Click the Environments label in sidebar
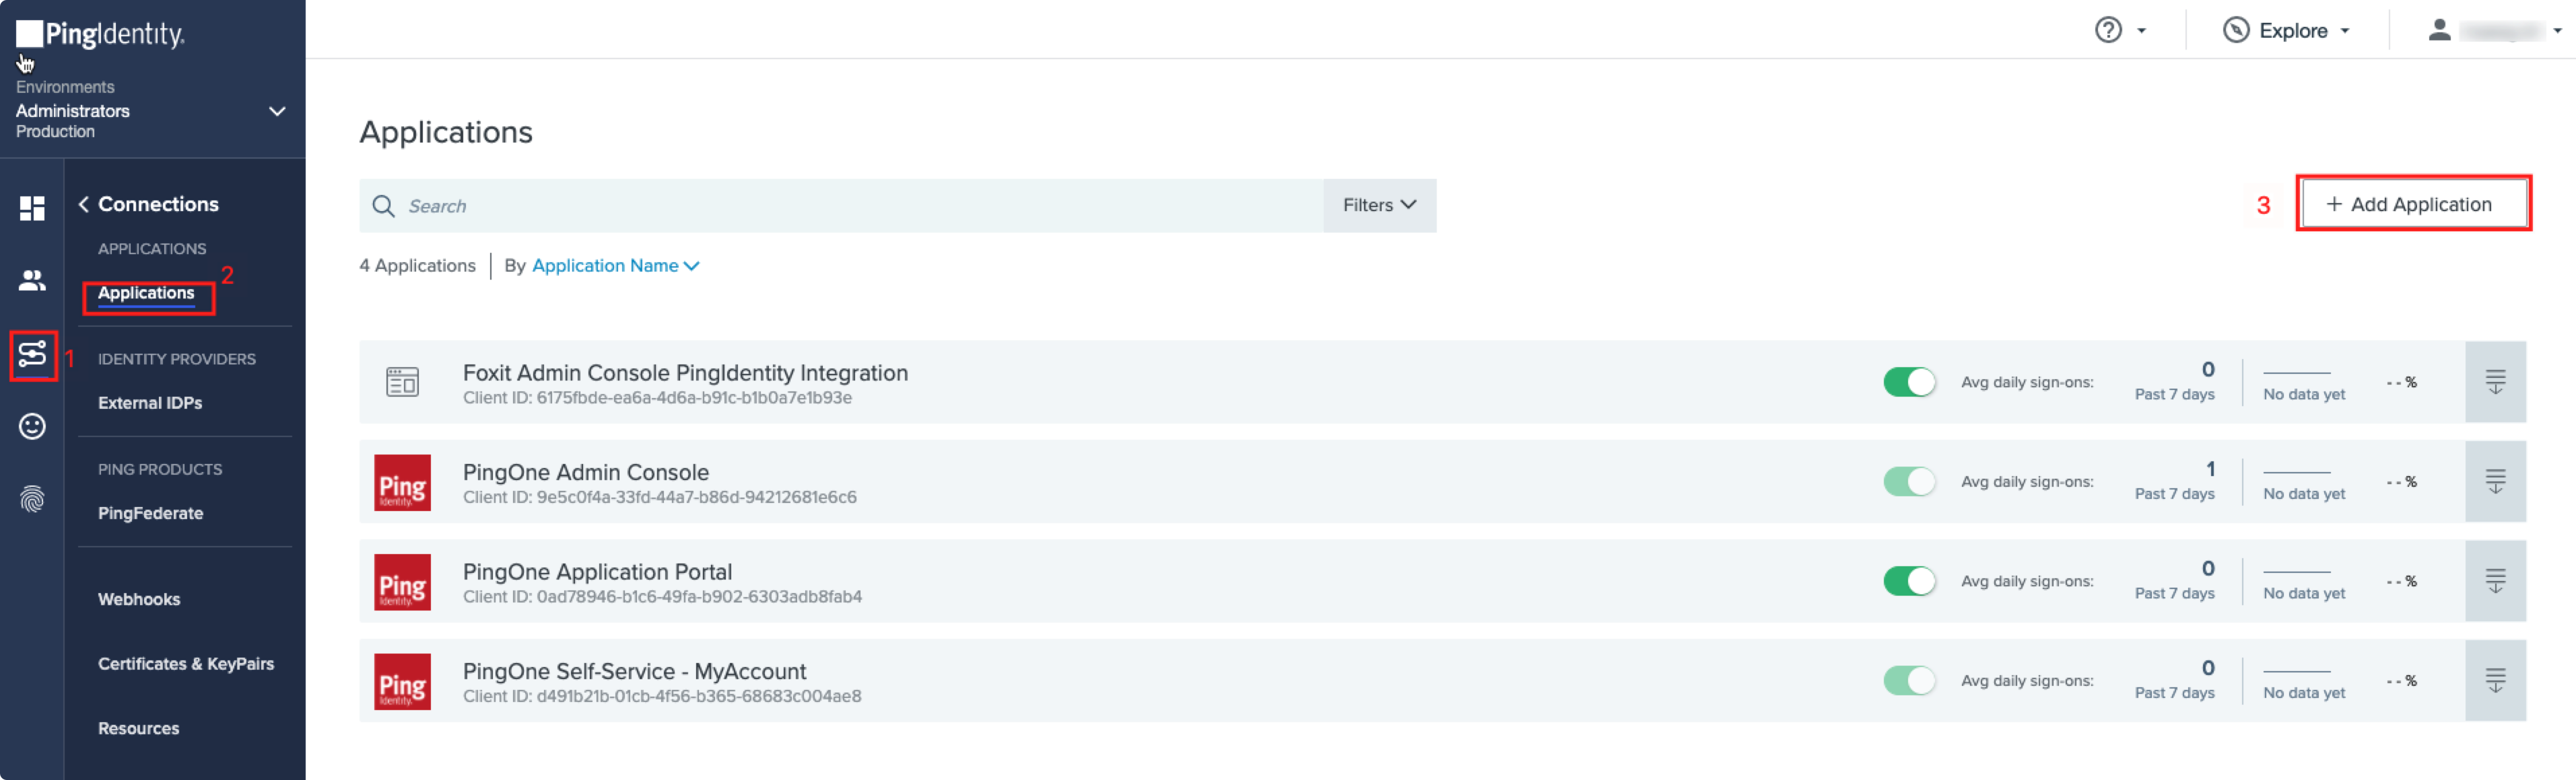Image resolution: width=2576 pixels, height=780 pixels. coord(65,87)
